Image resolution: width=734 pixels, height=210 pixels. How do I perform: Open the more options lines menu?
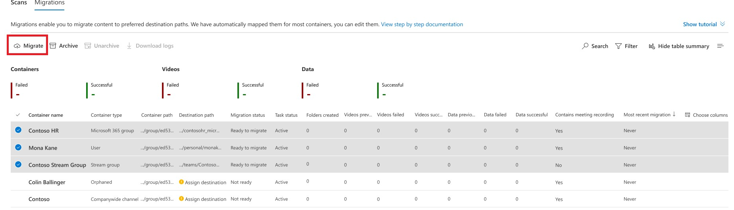[x=720, y=46]
